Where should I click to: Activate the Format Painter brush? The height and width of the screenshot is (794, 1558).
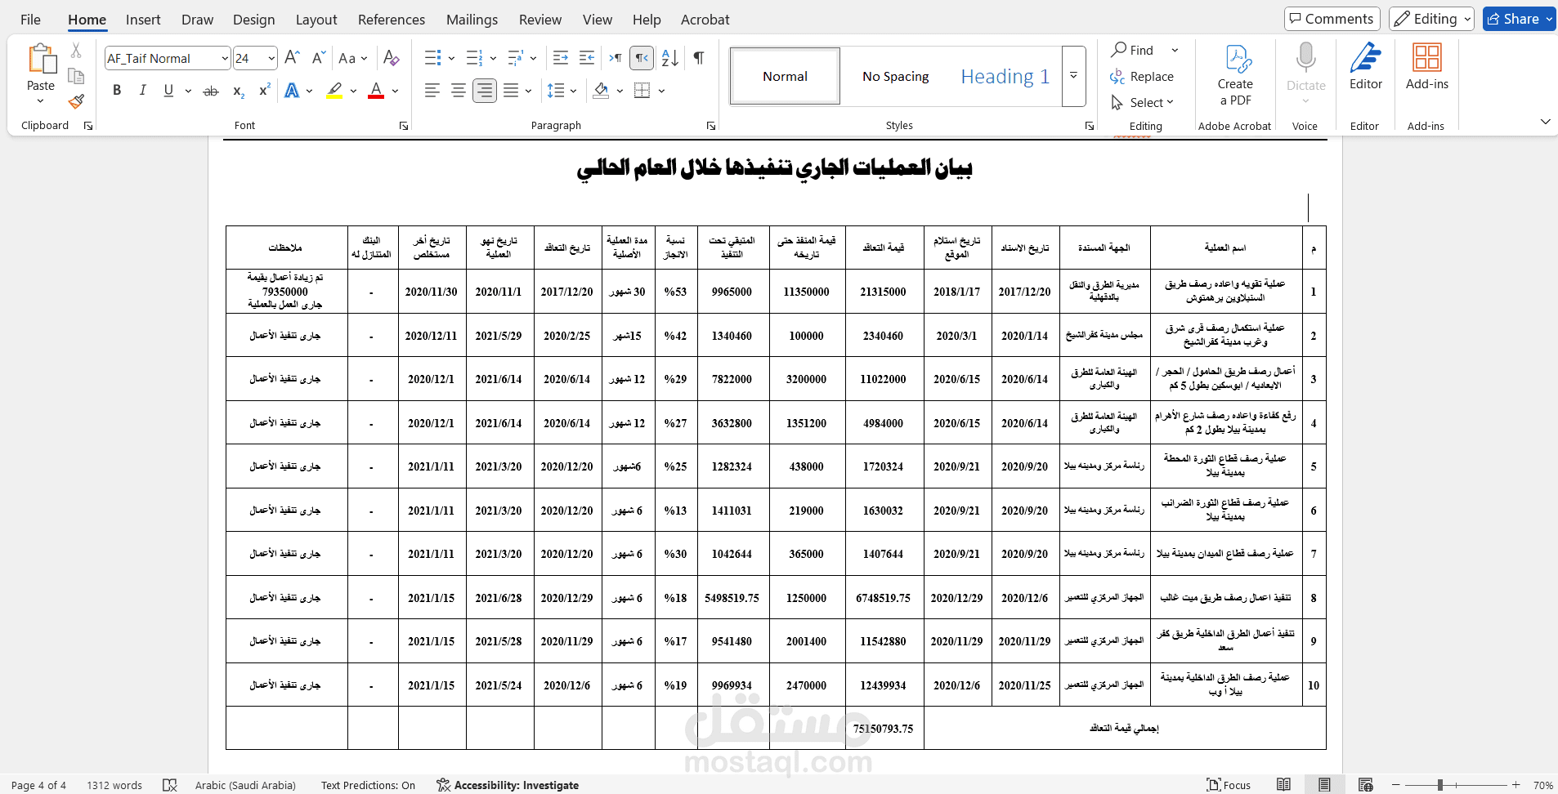click(76, 101)
